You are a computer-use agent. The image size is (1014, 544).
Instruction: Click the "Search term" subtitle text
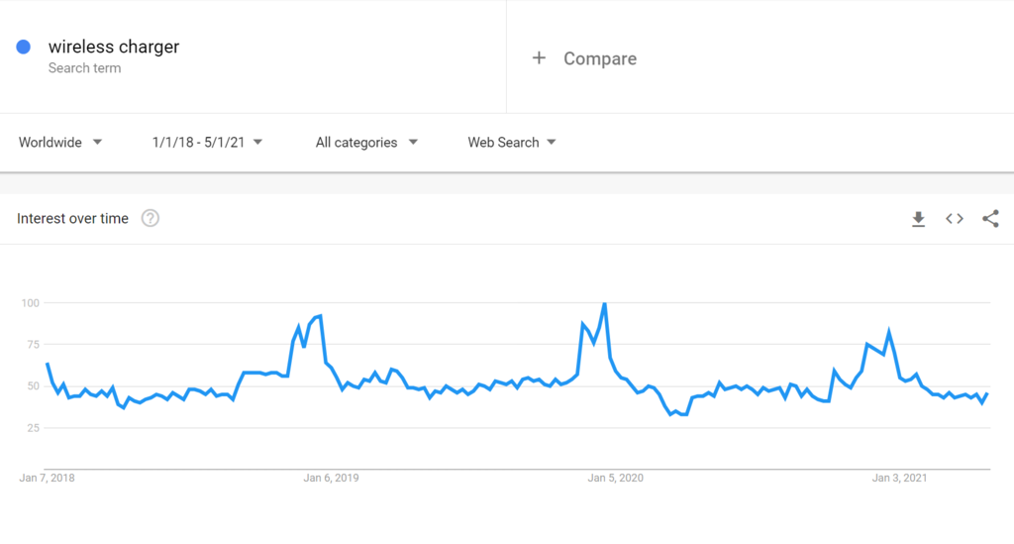[x=84, y=68]
